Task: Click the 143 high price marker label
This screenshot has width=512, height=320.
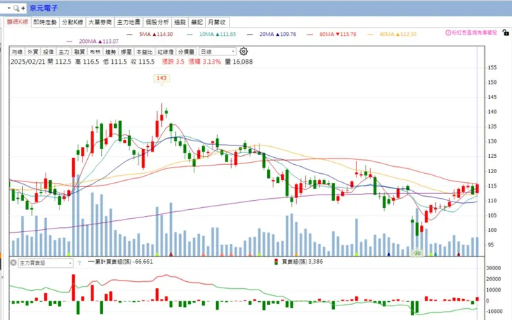Action: [162, 78]
